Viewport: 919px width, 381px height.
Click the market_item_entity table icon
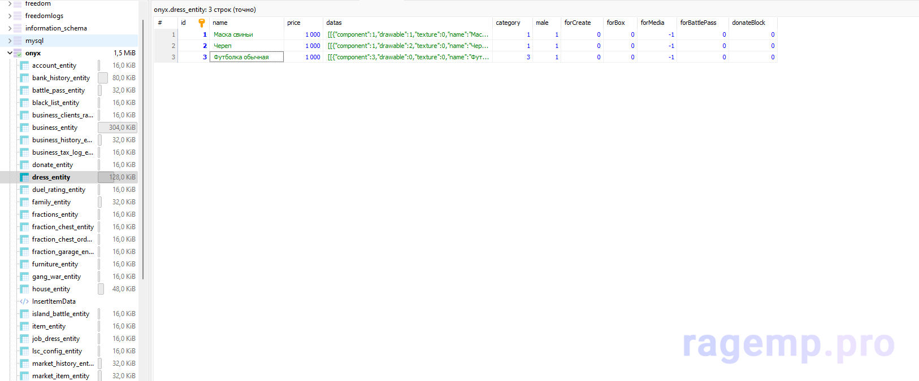pyautogui.click(x=24, y=376)
